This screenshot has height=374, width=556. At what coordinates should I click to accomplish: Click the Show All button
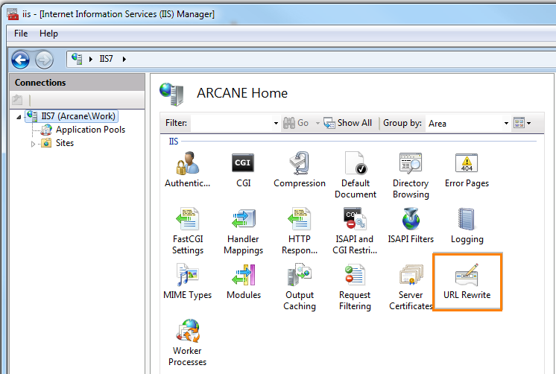[348, 123]
